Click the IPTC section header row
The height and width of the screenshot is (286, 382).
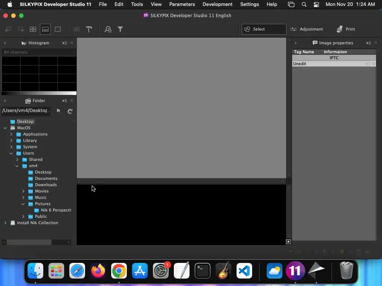[334, 58]
